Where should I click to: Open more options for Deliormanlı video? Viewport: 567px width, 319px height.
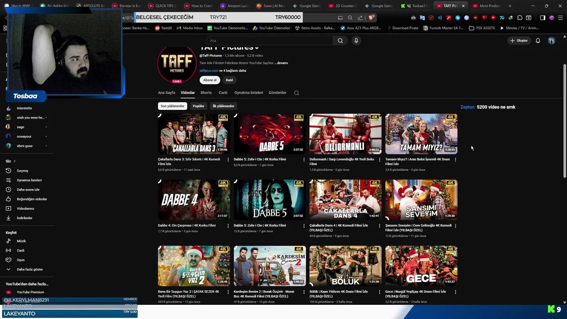tap(380, 159)
